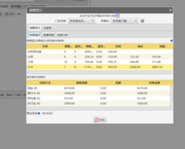Image resolution: width=185 pixels, height=149 pixels.
Task: Click the blue info icon above the category table
Action: pos(171,41)
